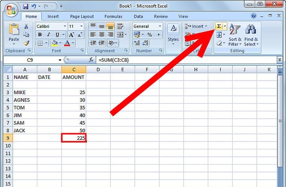Click Merge & Center button
This screenshot has height=187, width=286.
(120, 35)
